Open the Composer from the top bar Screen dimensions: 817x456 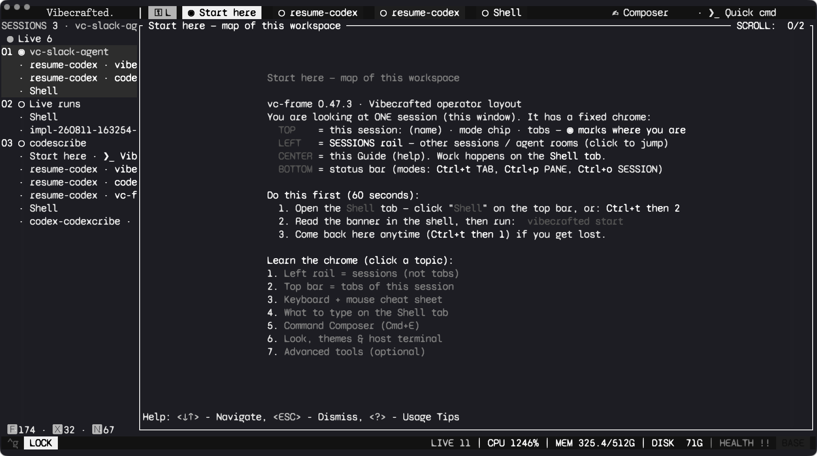(x=640, y=13)
